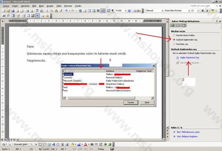Click the 'Türkçe' language status indicator

coord(101,149)
